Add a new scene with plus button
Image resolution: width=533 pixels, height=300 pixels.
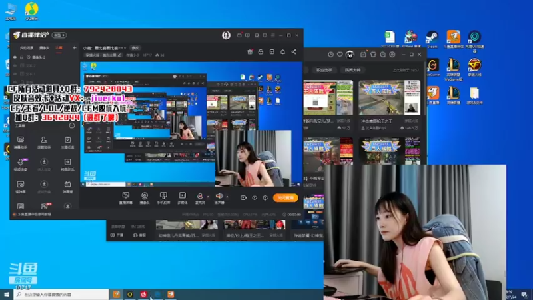(75, 48)
